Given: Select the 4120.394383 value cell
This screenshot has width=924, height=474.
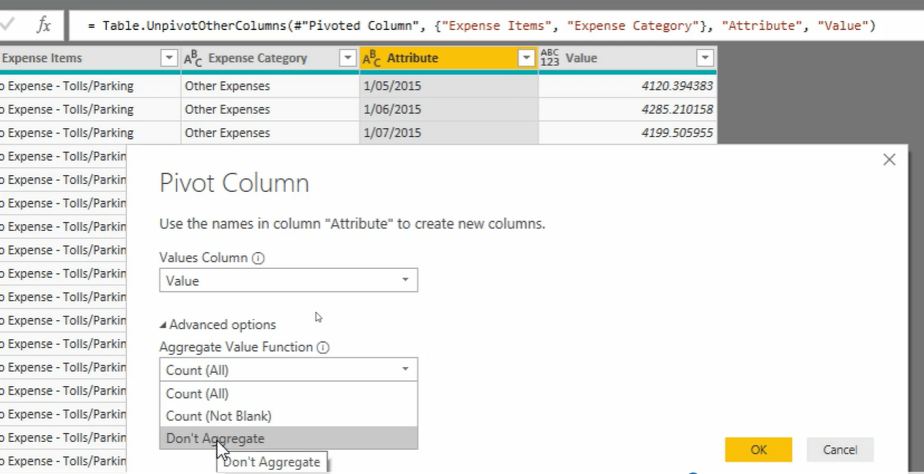Looking at the screenshot, I should coord(627,86).
